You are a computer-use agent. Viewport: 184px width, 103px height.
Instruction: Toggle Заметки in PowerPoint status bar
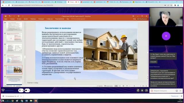pyautogui.click(x=100, y=86)
